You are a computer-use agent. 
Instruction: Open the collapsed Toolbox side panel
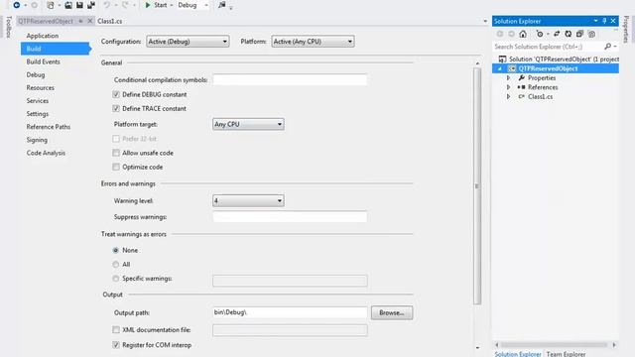[9, 27]
